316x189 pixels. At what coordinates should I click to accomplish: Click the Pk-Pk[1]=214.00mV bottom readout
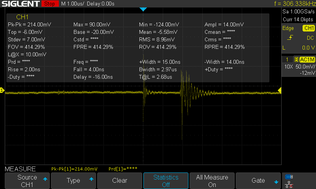point(74,169)
